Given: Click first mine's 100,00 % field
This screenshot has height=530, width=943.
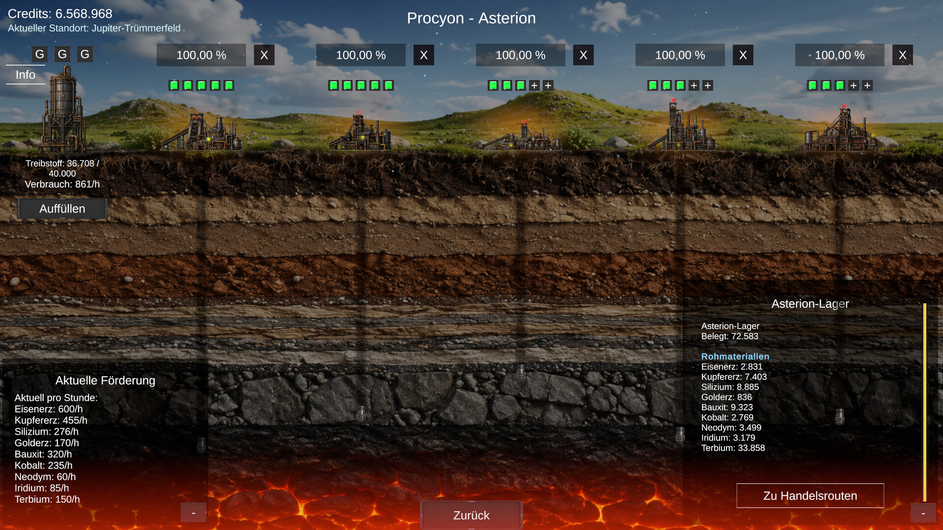Looking at the screenshot, I should pos(201,55).
